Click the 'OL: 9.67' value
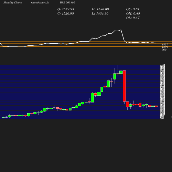Screen dimensions: 172x172 pos(133,18)
